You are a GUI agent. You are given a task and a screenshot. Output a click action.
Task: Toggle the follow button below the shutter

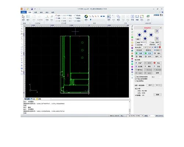(139, 57)
